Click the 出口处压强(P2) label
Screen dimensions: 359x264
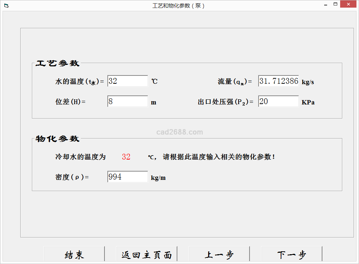tap(225, 102)
